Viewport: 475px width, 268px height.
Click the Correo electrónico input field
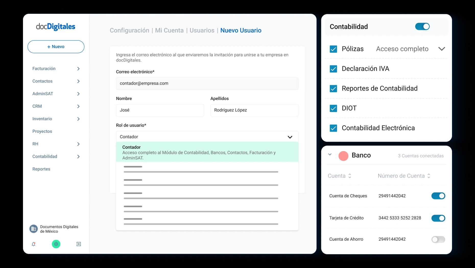tap(207, 83)
